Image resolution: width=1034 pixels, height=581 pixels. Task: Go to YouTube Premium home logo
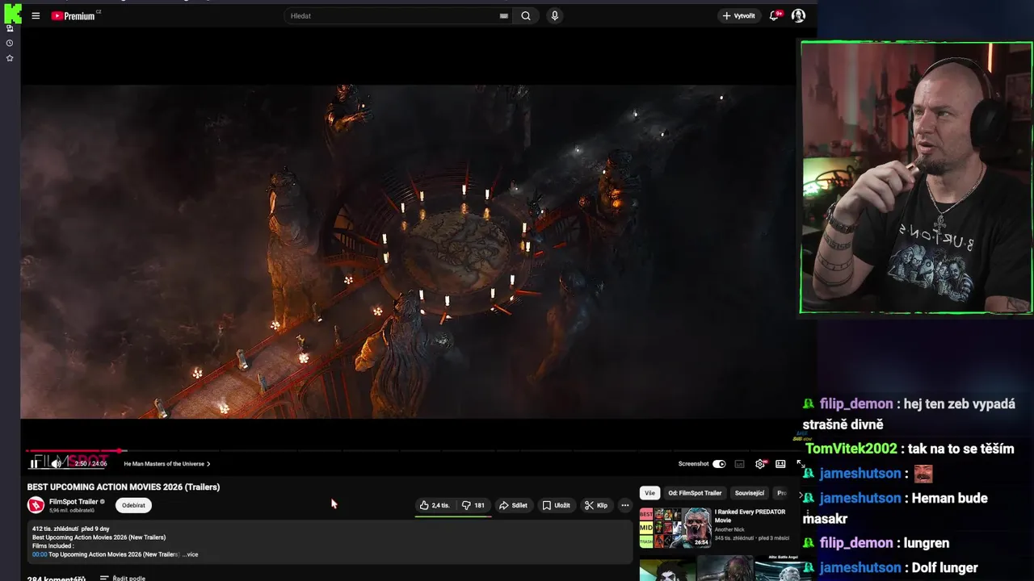pos(74,15)
